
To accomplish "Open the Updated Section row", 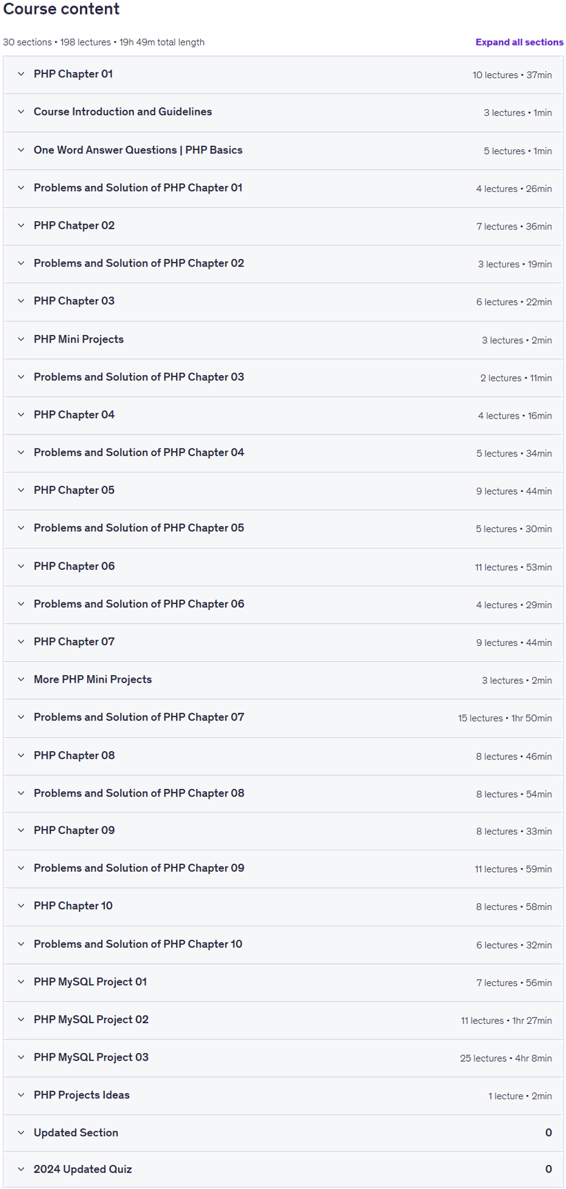I will click(x=283, y=1132).
